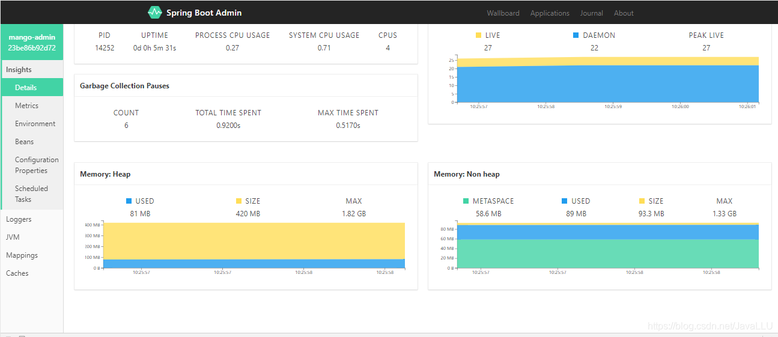Click non-heap max value 1.33 GB
The width and height of the screenshot is (778, 337).
click(725, 214)
